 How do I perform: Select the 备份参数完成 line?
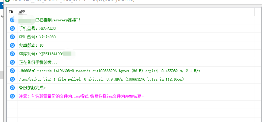pos(33,88)
